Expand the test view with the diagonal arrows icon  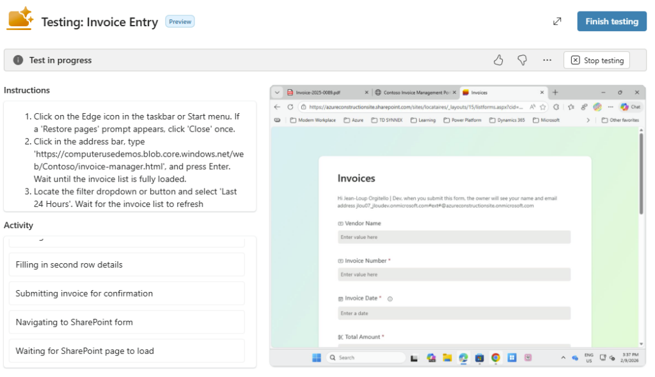tap(557, 21)
